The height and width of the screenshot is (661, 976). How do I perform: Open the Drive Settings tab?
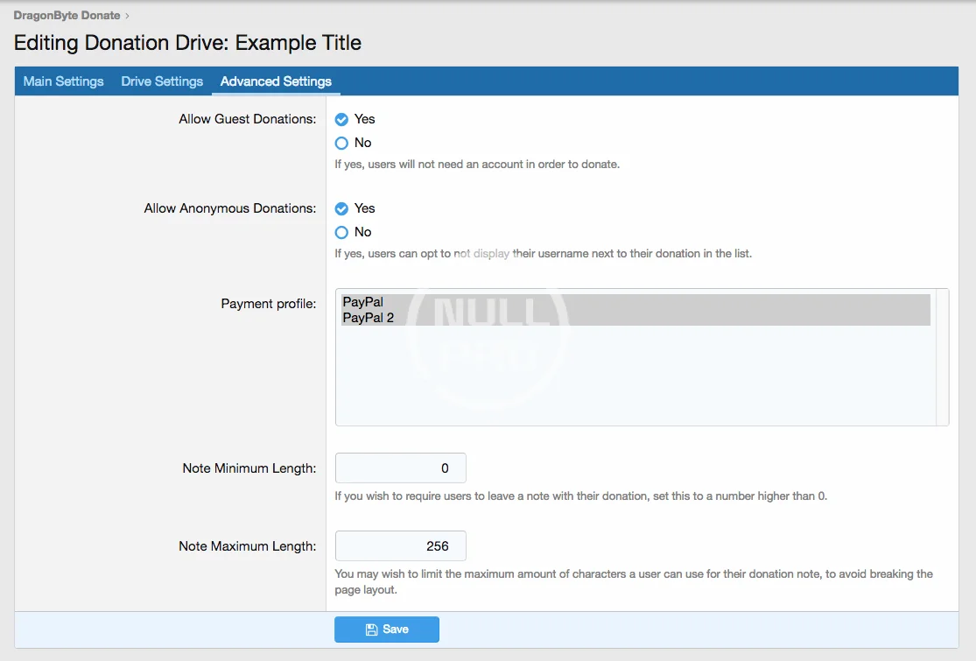pos(162,81)
